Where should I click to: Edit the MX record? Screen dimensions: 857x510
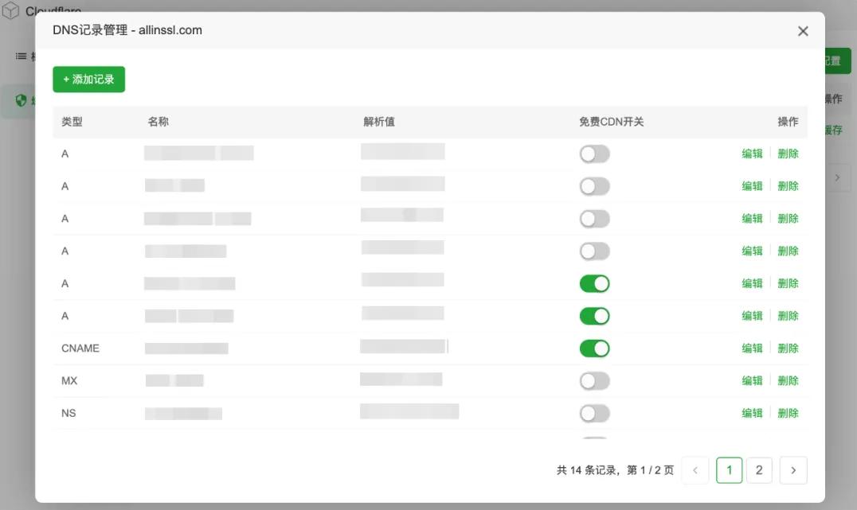click(x=752, y=380)
